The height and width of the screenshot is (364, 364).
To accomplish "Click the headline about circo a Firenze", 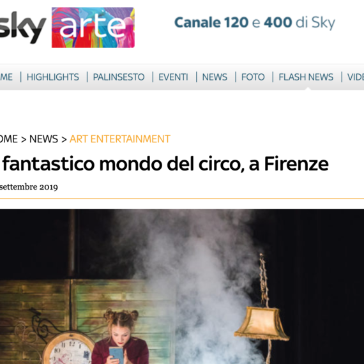I will [164, 164].
